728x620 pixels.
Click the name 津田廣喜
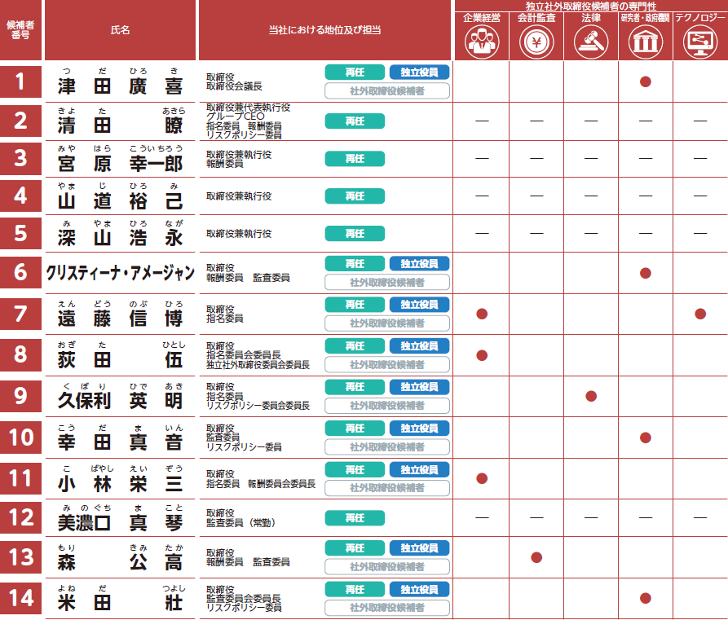121,86
